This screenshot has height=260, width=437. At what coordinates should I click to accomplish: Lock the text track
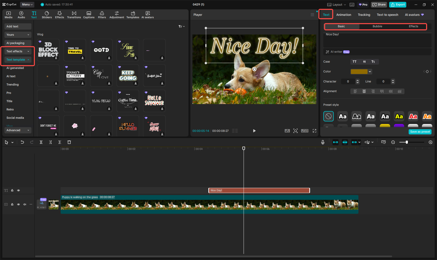pos(12,190)
